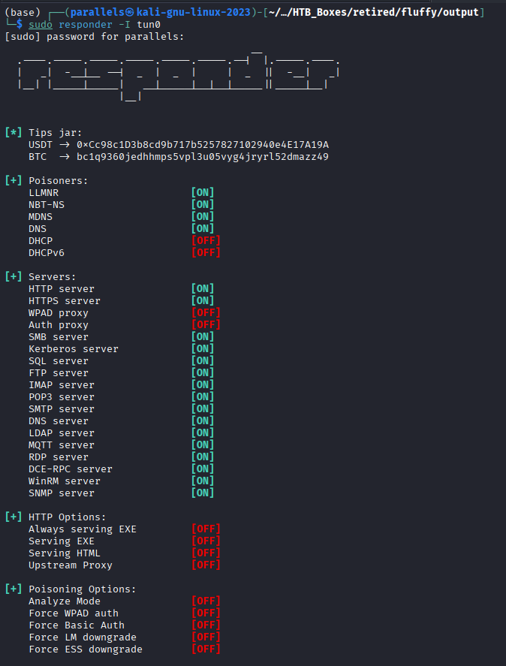506x666 pixels.
Task: Click the [OFF] indicator for WPAD proxy
Action: (206, 313)
